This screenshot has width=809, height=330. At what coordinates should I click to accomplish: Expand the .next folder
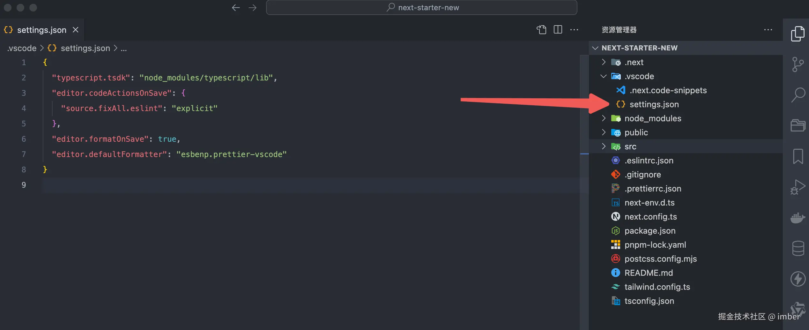coord(604,62)
